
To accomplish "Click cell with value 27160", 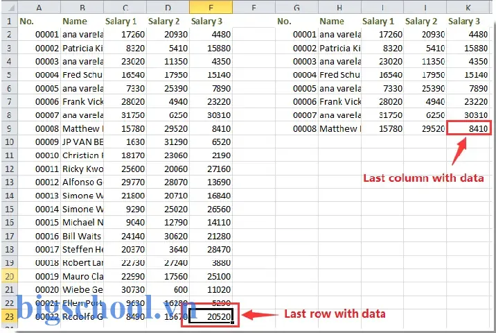I will pos(211,169).
